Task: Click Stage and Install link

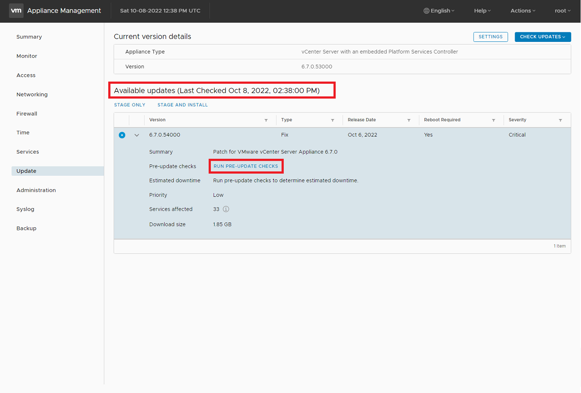Action: point(182,105)
